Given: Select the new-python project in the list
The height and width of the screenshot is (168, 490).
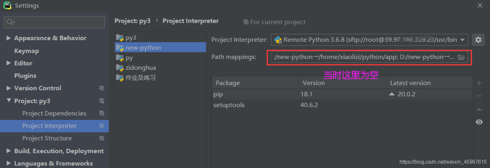Looking at the screenshot, I should (160, 47).
